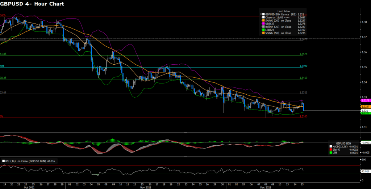
Task: Click the magenta UBB(2) swatch
Action: coord(263,23)
